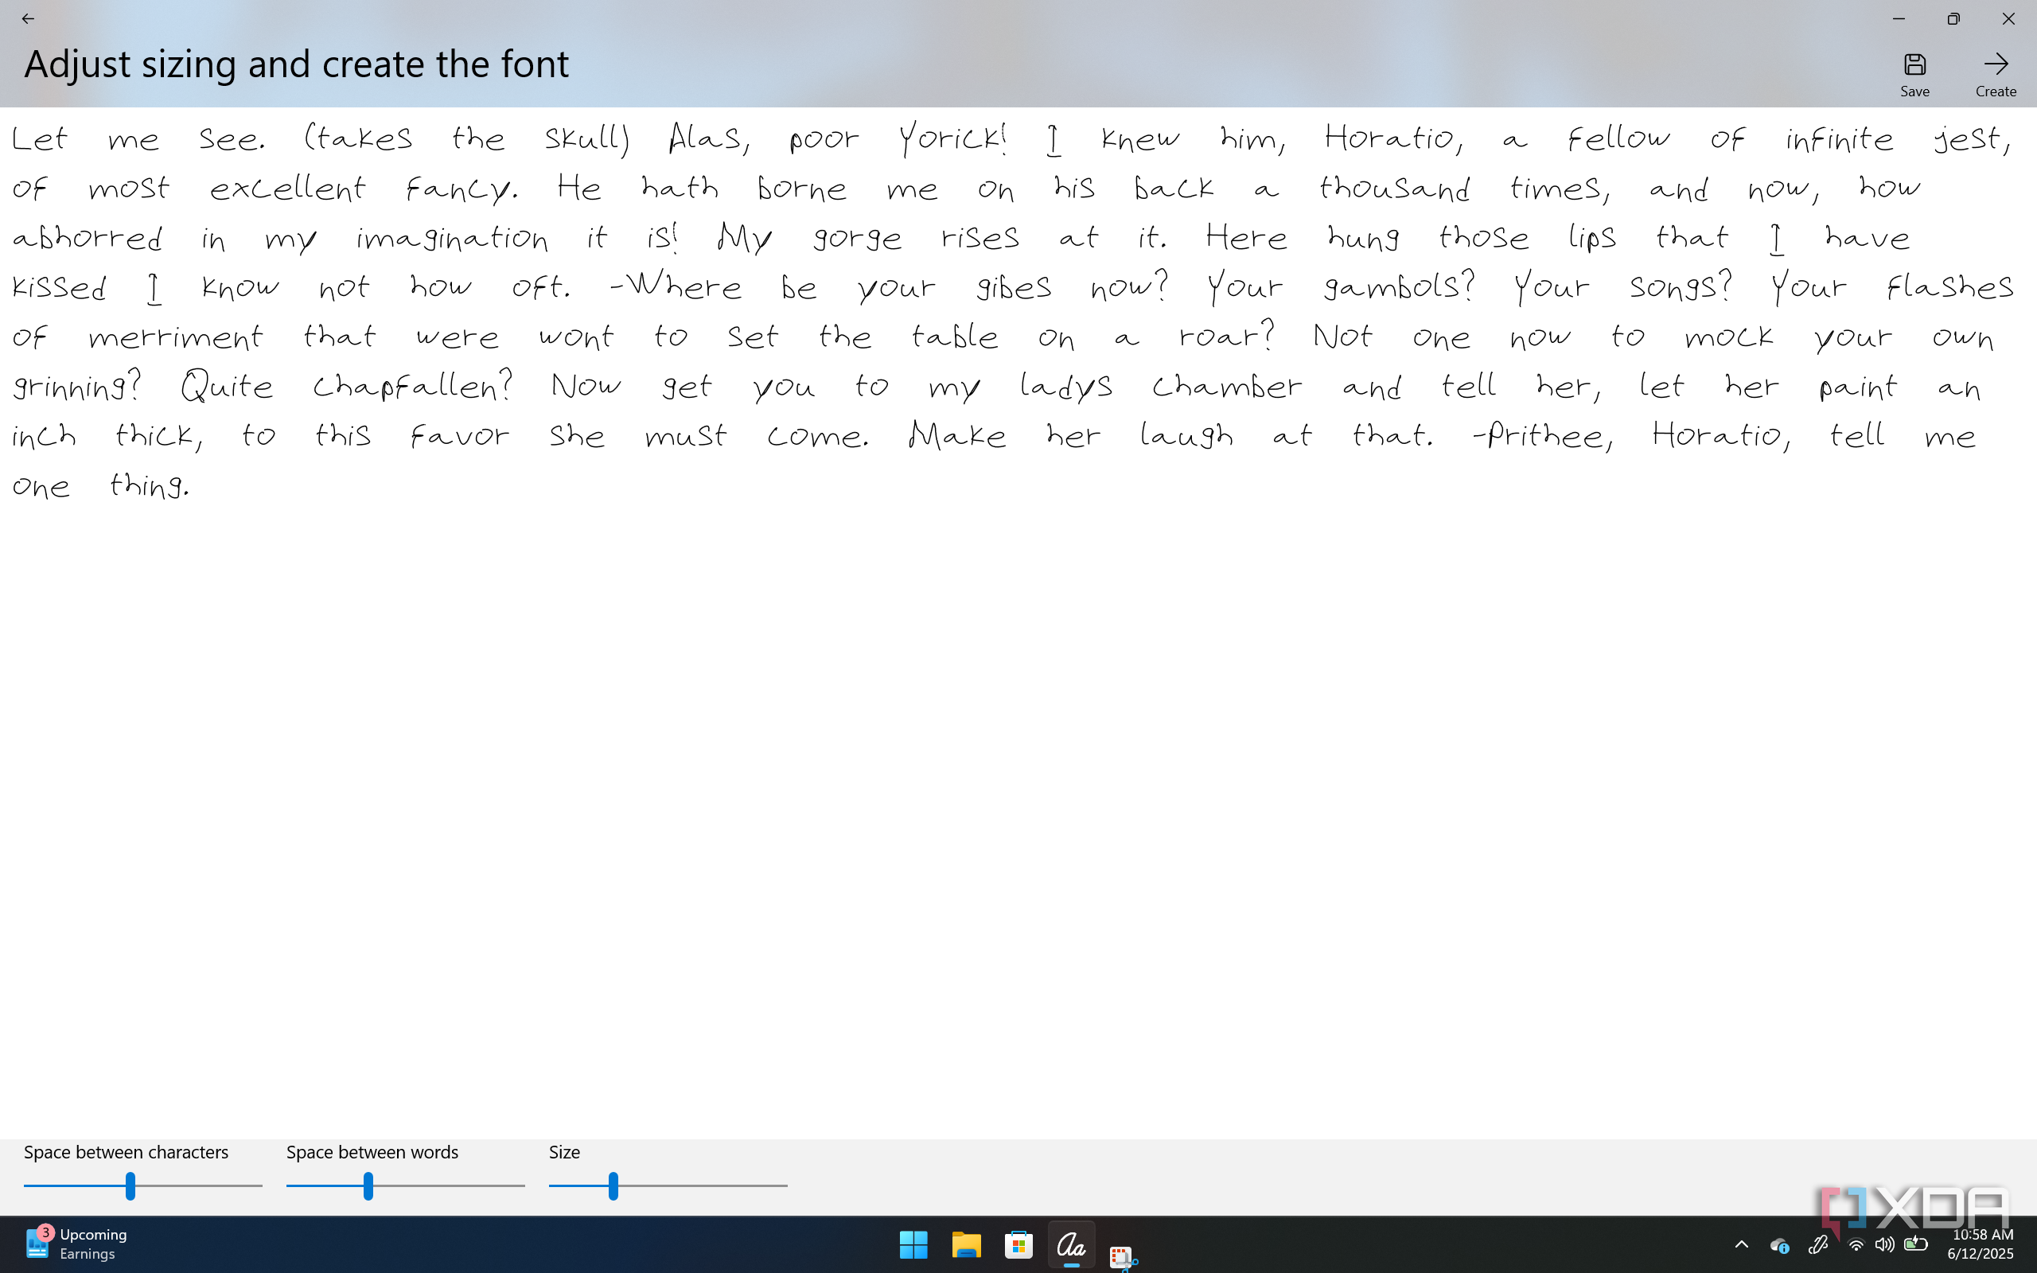The image size is (2037, 1273).
Task: Open Wi-Fi network settings
Action: pos(1856,1244)
